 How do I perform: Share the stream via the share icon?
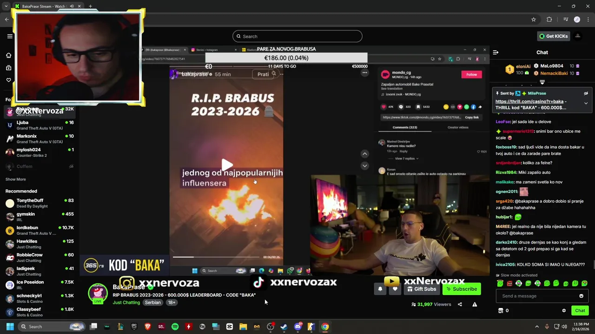click(x=460, y=304)
